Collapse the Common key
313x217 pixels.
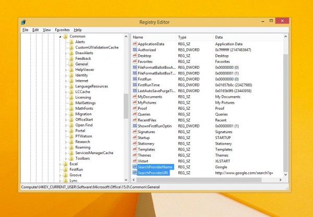pyautogui.click(x=60, y=36)
